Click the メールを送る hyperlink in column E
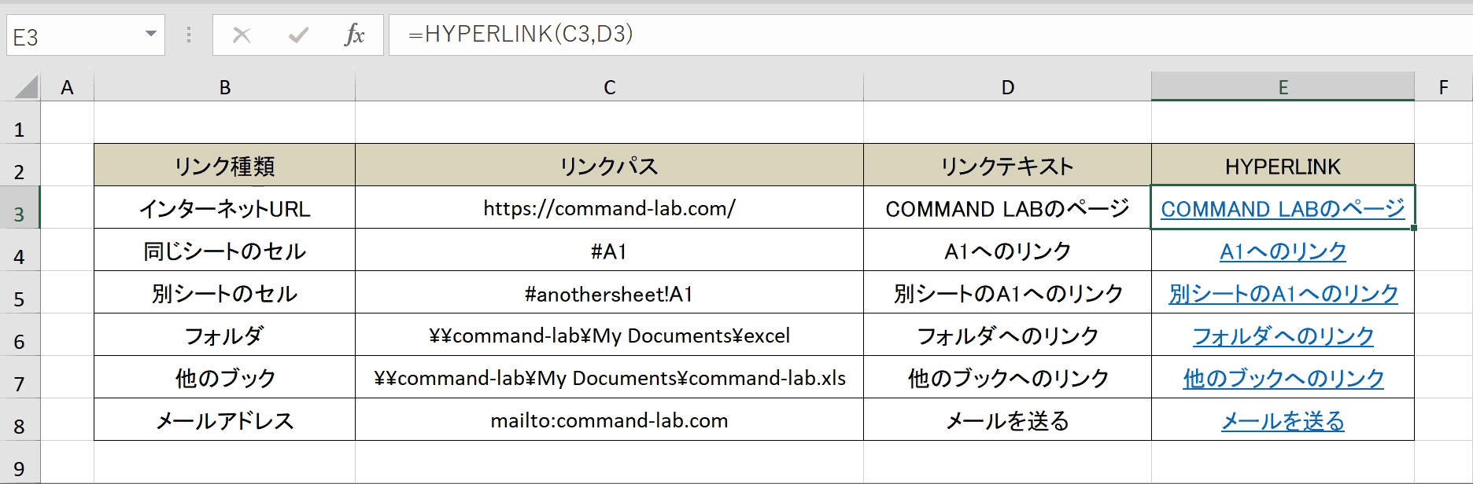Image resolution: width=1473 pixels, height=484 pixels. (x=1283, y=421)
